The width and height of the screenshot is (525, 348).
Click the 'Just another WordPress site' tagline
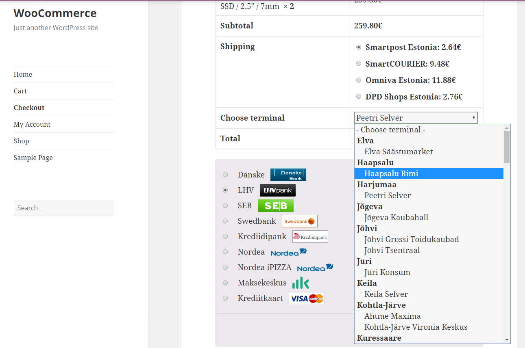click(x=56, y=28)
